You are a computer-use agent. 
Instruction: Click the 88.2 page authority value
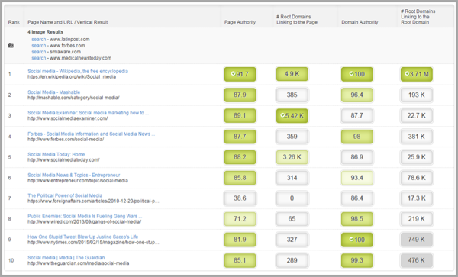[x=240, y=157]
